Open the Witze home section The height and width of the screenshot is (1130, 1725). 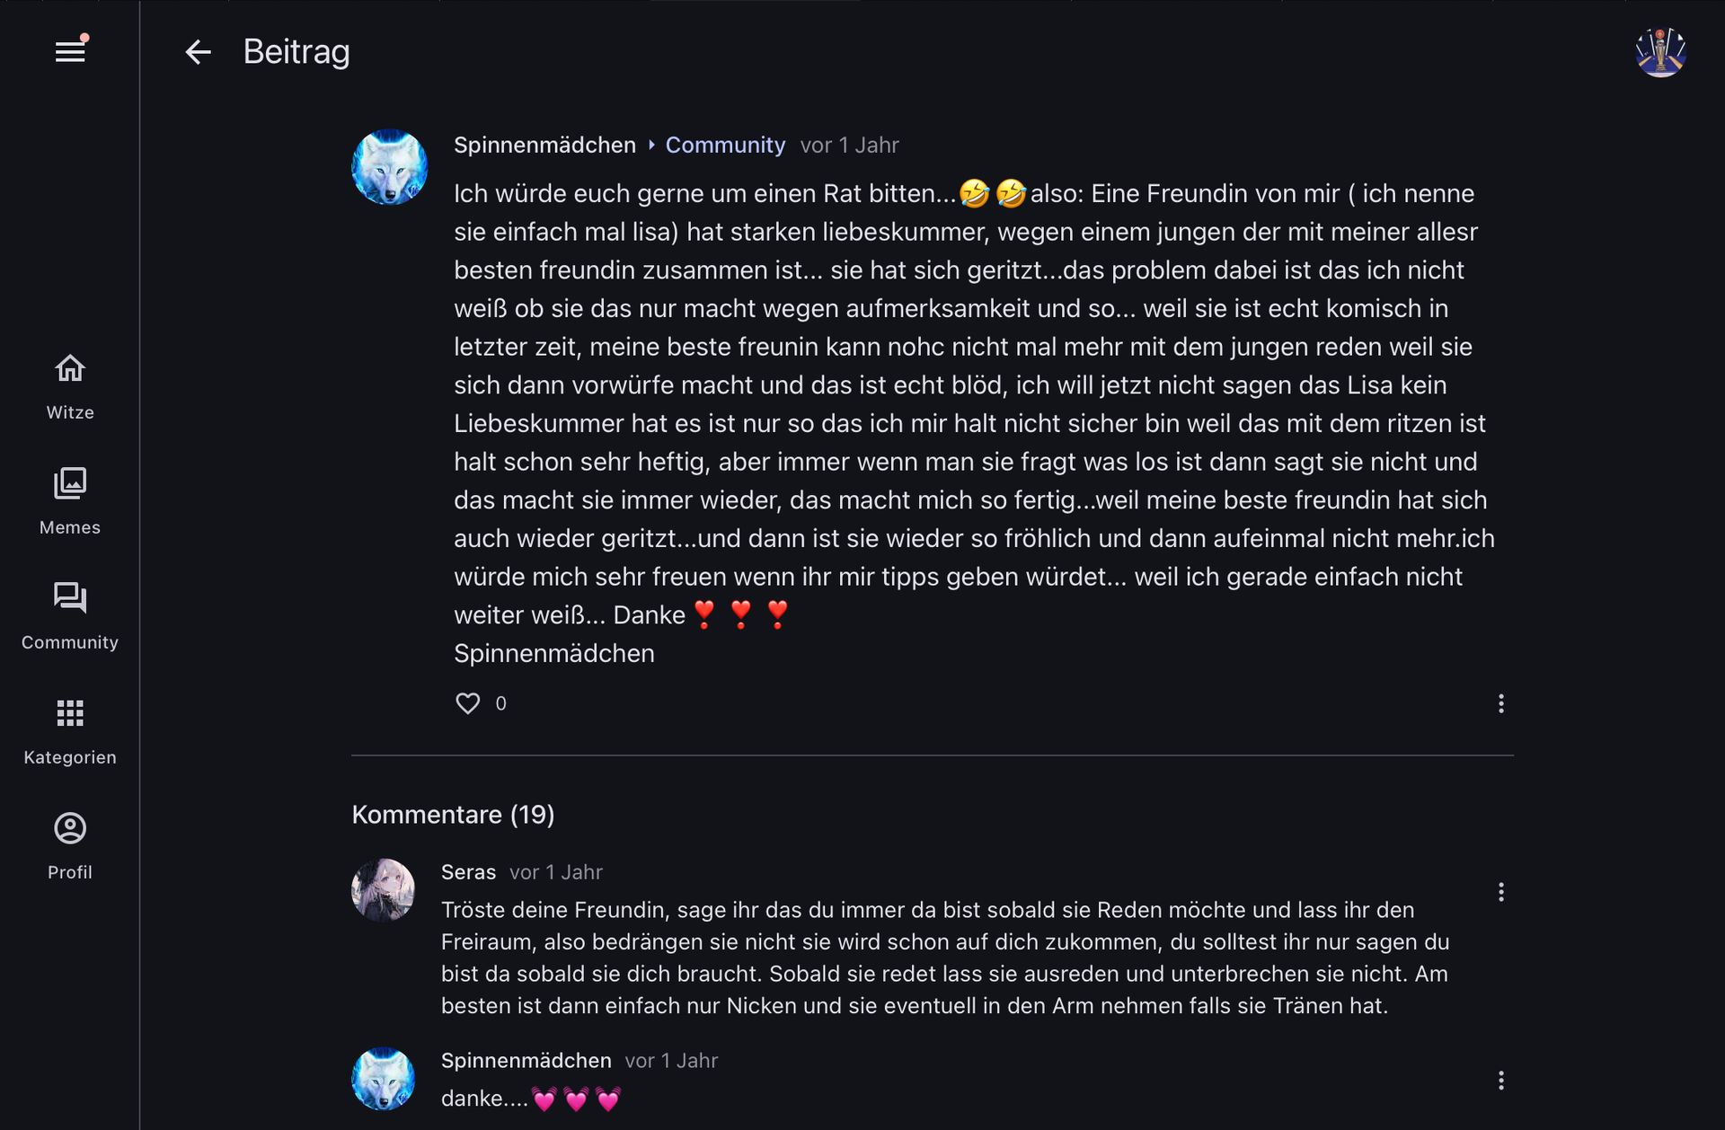pos(70,386)
